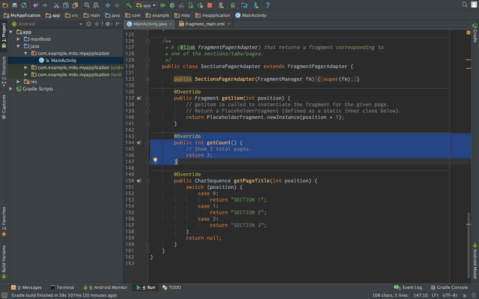This screenshot has width=479, height=299.
Task: Click the lightbulb intention icon at line 147
Action: (x=155, y=160)
